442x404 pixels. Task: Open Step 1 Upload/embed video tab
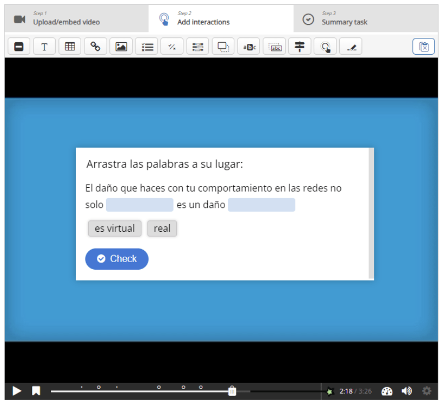76,18
